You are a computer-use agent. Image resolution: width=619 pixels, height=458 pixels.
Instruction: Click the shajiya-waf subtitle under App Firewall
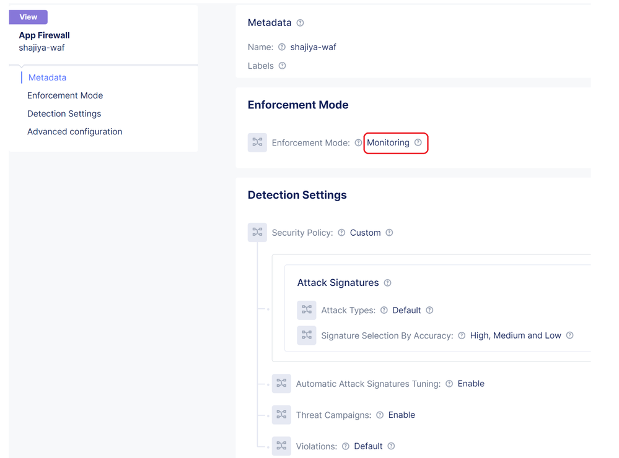coord(42,48)
